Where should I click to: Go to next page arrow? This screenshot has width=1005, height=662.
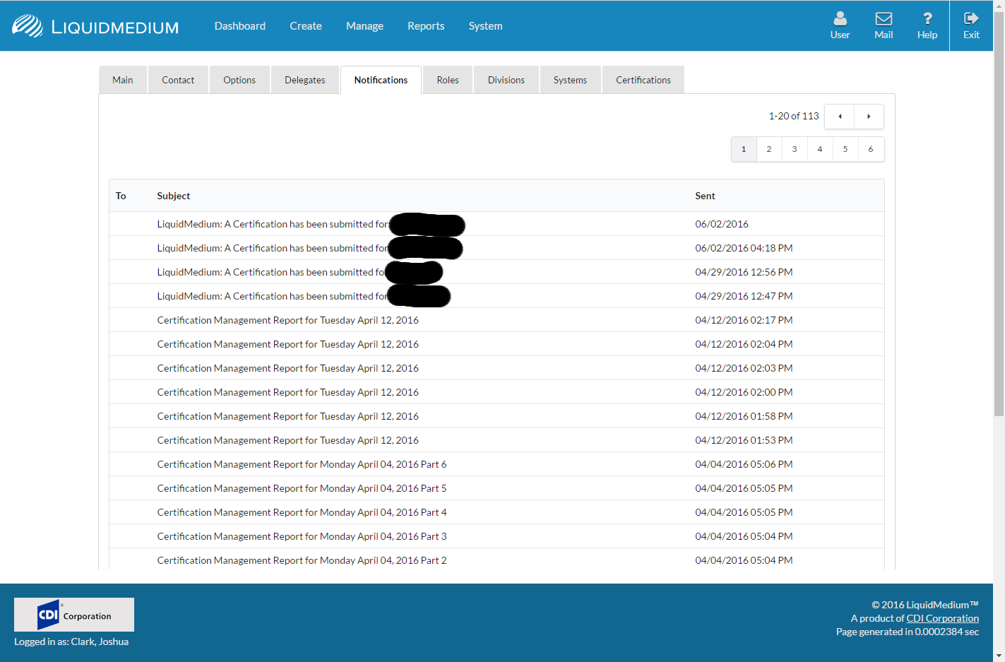pyautogui.click(x=869, y=117)
